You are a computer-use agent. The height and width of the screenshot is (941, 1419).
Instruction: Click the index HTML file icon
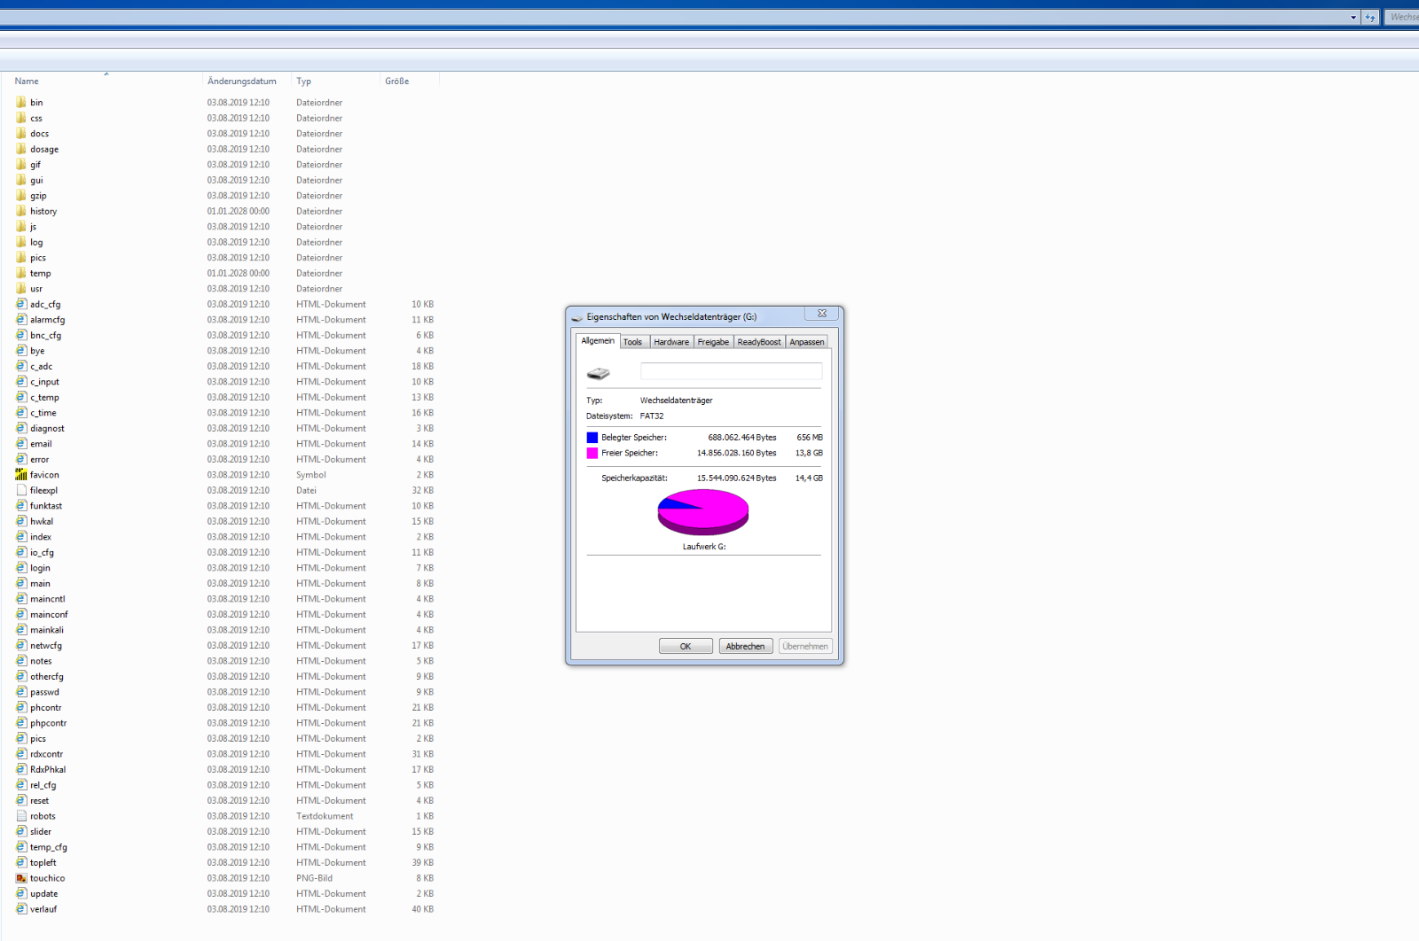click(x=21, y=536)
